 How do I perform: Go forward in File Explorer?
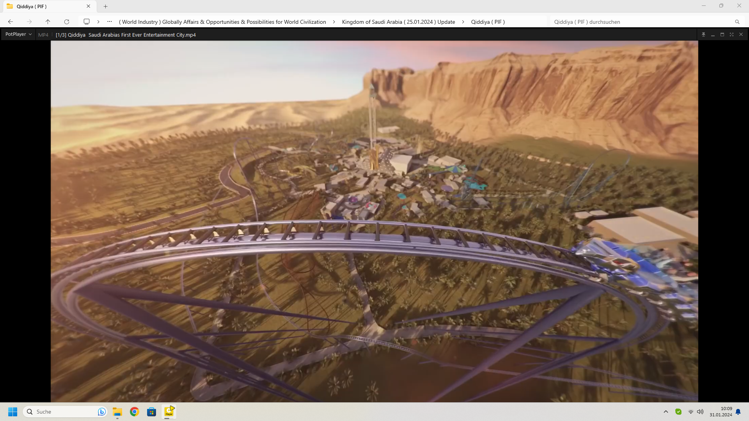29,22
